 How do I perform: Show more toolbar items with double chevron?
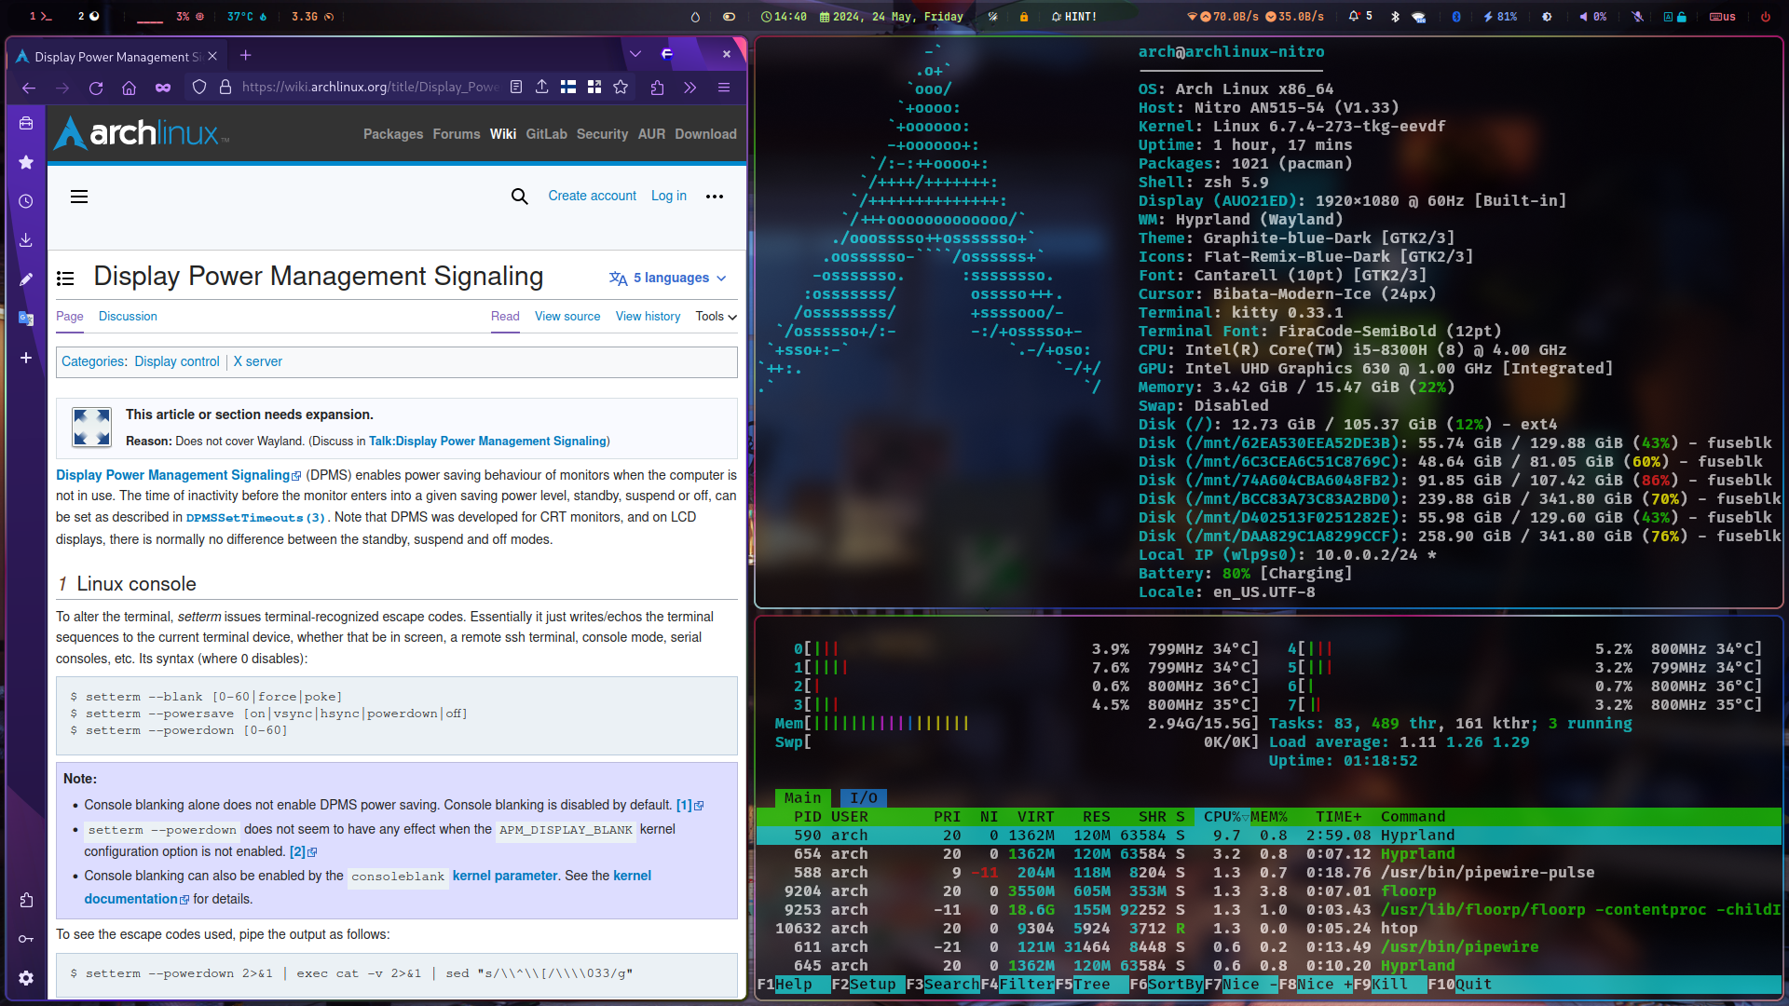click(690, 88)
